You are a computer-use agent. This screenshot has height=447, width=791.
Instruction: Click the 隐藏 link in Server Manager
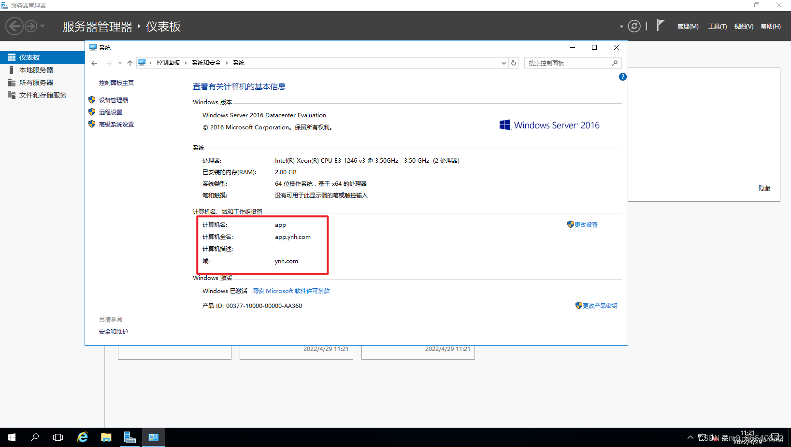[764, 188]
